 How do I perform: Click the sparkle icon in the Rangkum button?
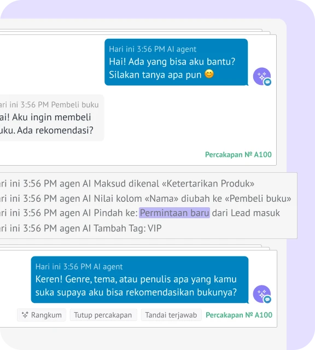[x=25, y=315]
